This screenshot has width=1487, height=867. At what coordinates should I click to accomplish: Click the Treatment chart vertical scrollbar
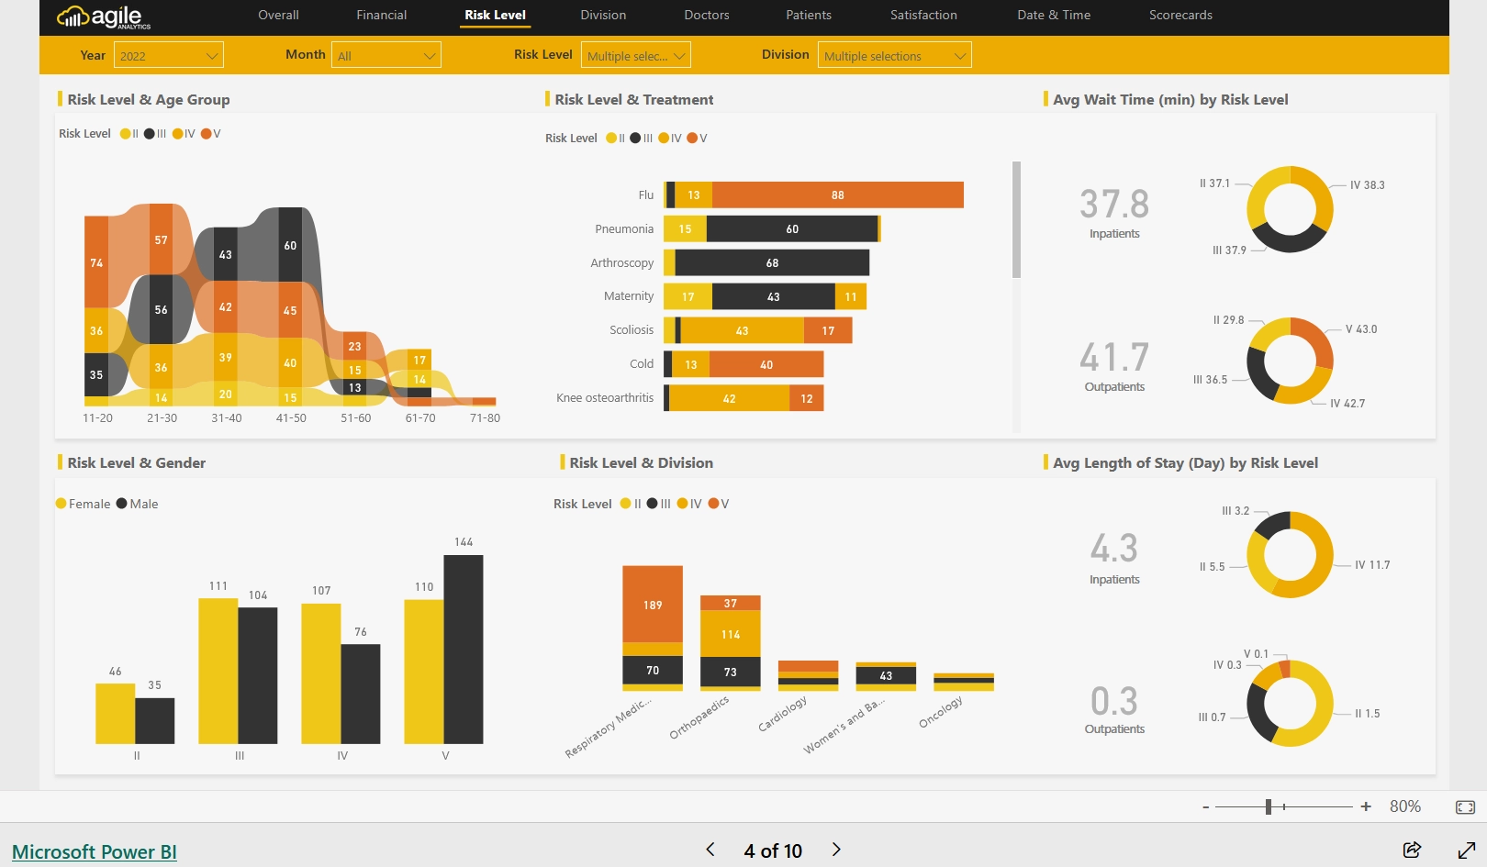1016,219
